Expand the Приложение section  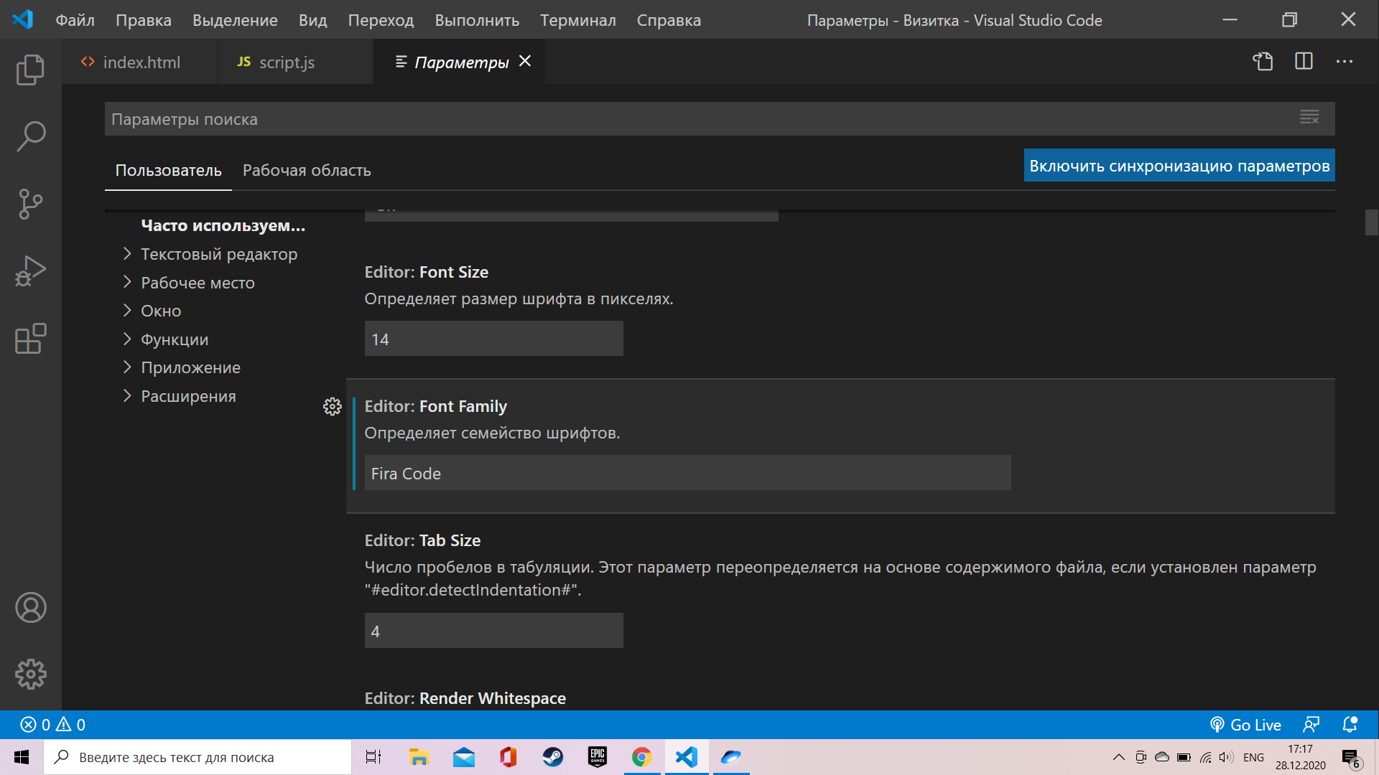tap(181, 367)
